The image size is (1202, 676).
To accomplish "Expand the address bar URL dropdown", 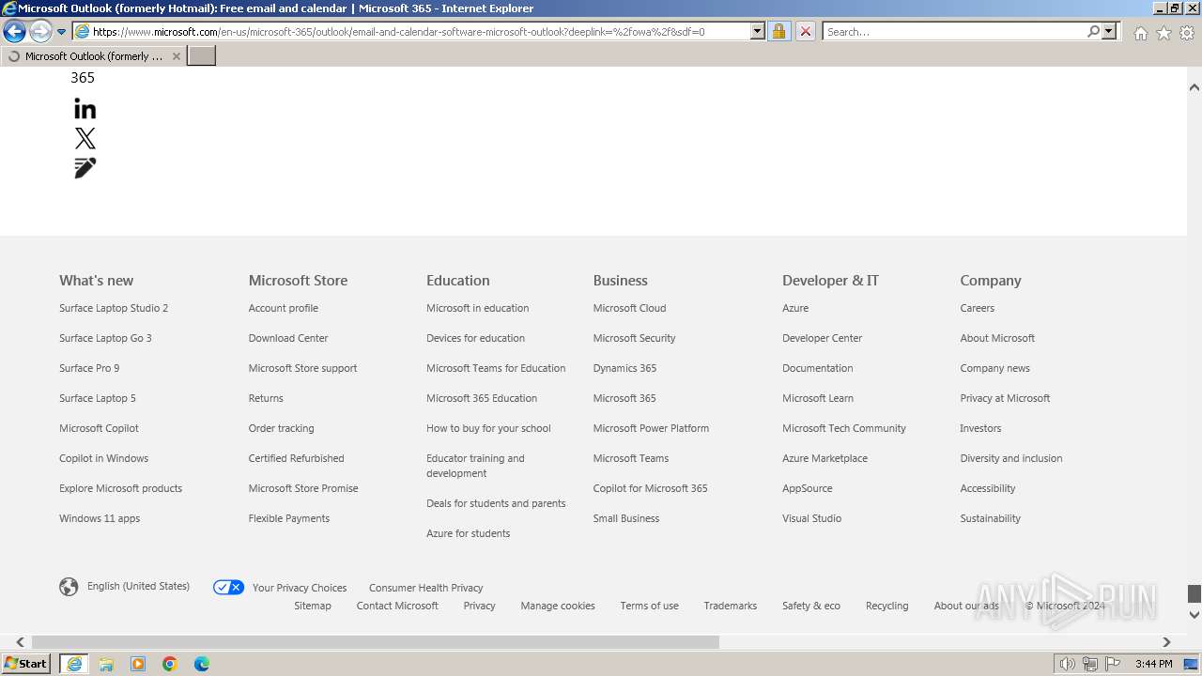I will (x=758, y=31).
